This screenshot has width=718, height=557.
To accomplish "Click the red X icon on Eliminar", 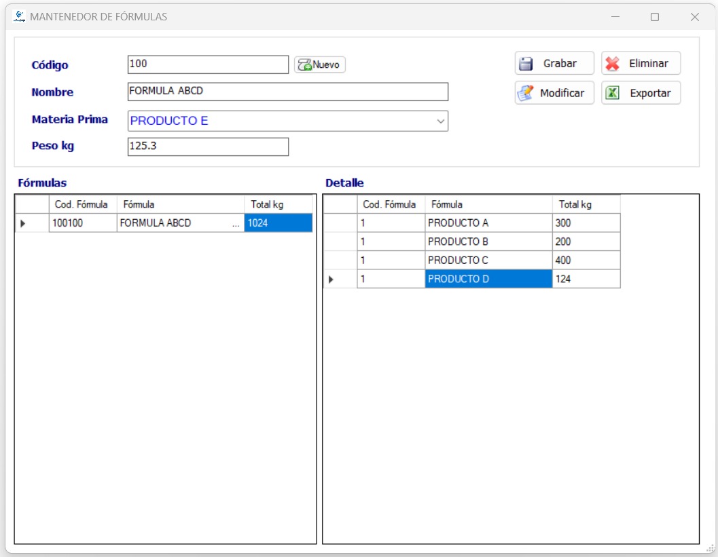I will coord(613,63).
